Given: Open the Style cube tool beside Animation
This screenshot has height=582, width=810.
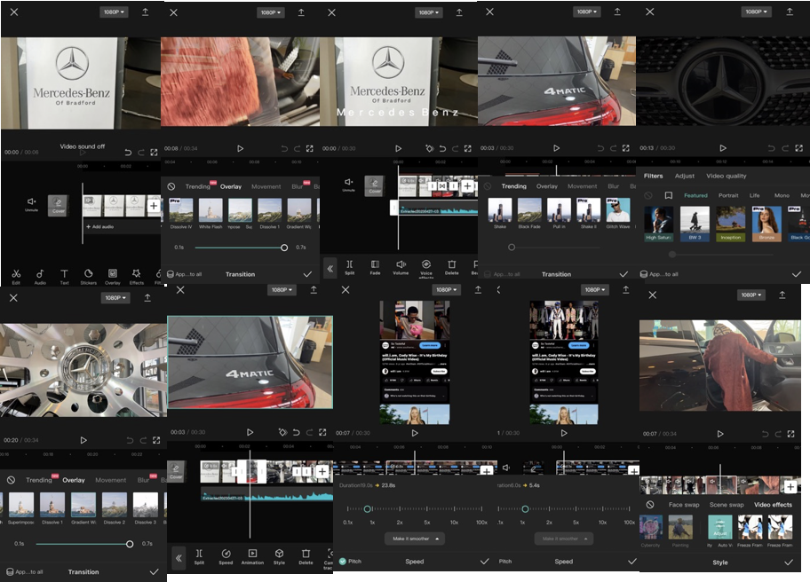Looking at the screenshot, I should (x=279, y=557).
